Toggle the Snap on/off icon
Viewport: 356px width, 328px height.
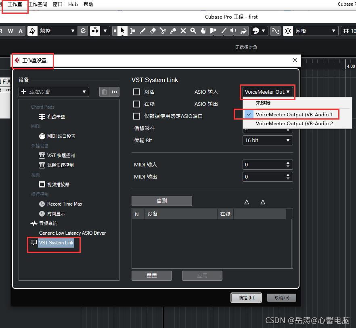point(288,31)
